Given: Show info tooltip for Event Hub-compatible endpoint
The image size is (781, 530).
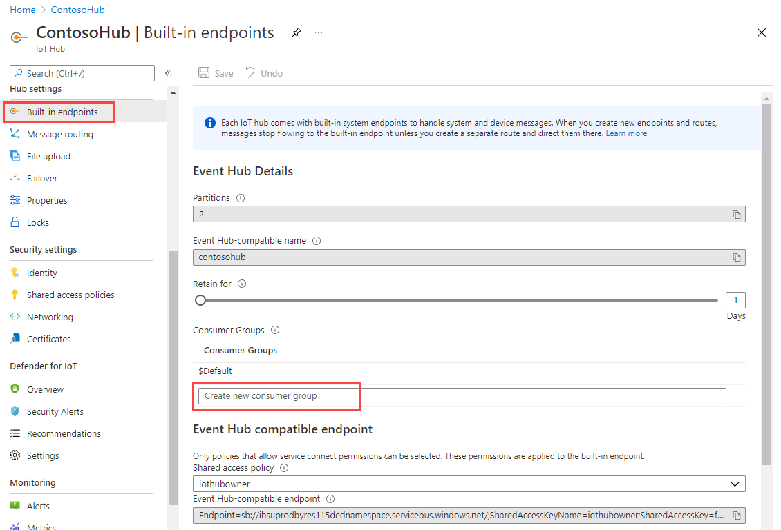Looking at the screenshot, I should 330,499.
